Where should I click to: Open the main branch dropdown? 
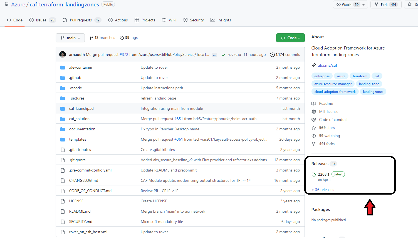point(70,38)
